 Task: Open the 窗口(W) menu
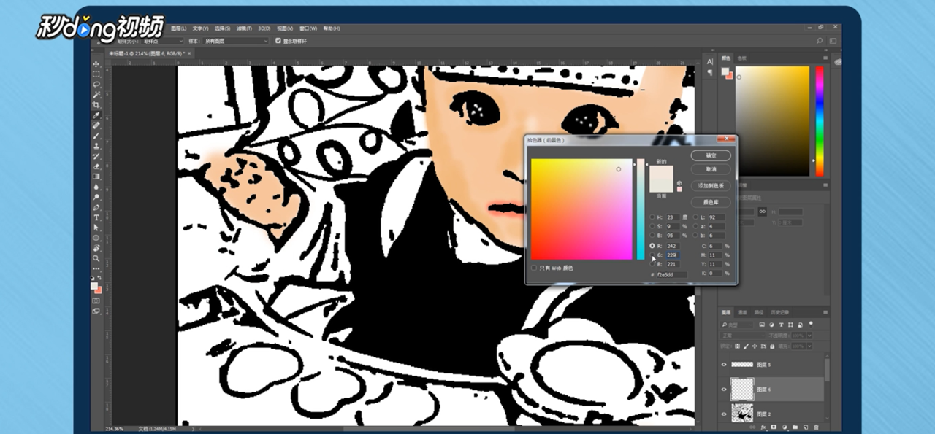tap(308, 28)
